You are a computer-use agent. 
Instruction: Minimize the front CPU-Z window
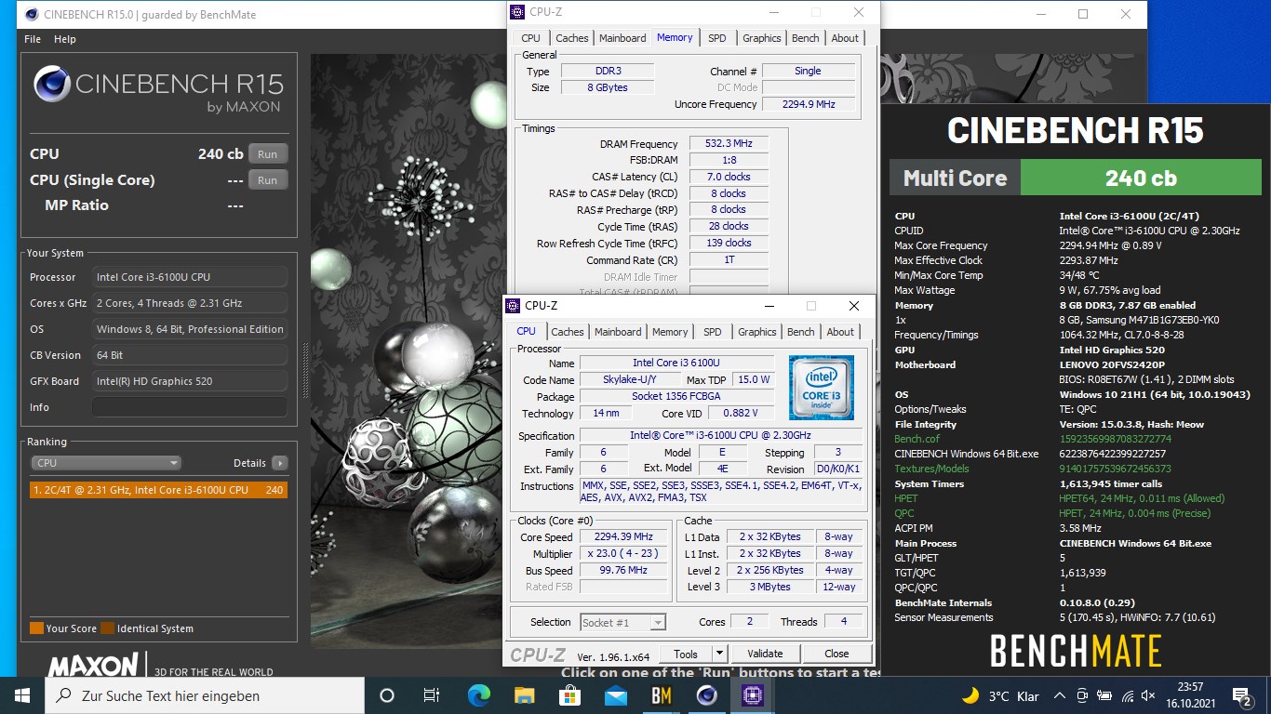coord(769,306)
